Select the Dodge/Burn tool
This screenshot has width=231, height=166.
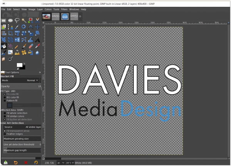pos(10,59)
